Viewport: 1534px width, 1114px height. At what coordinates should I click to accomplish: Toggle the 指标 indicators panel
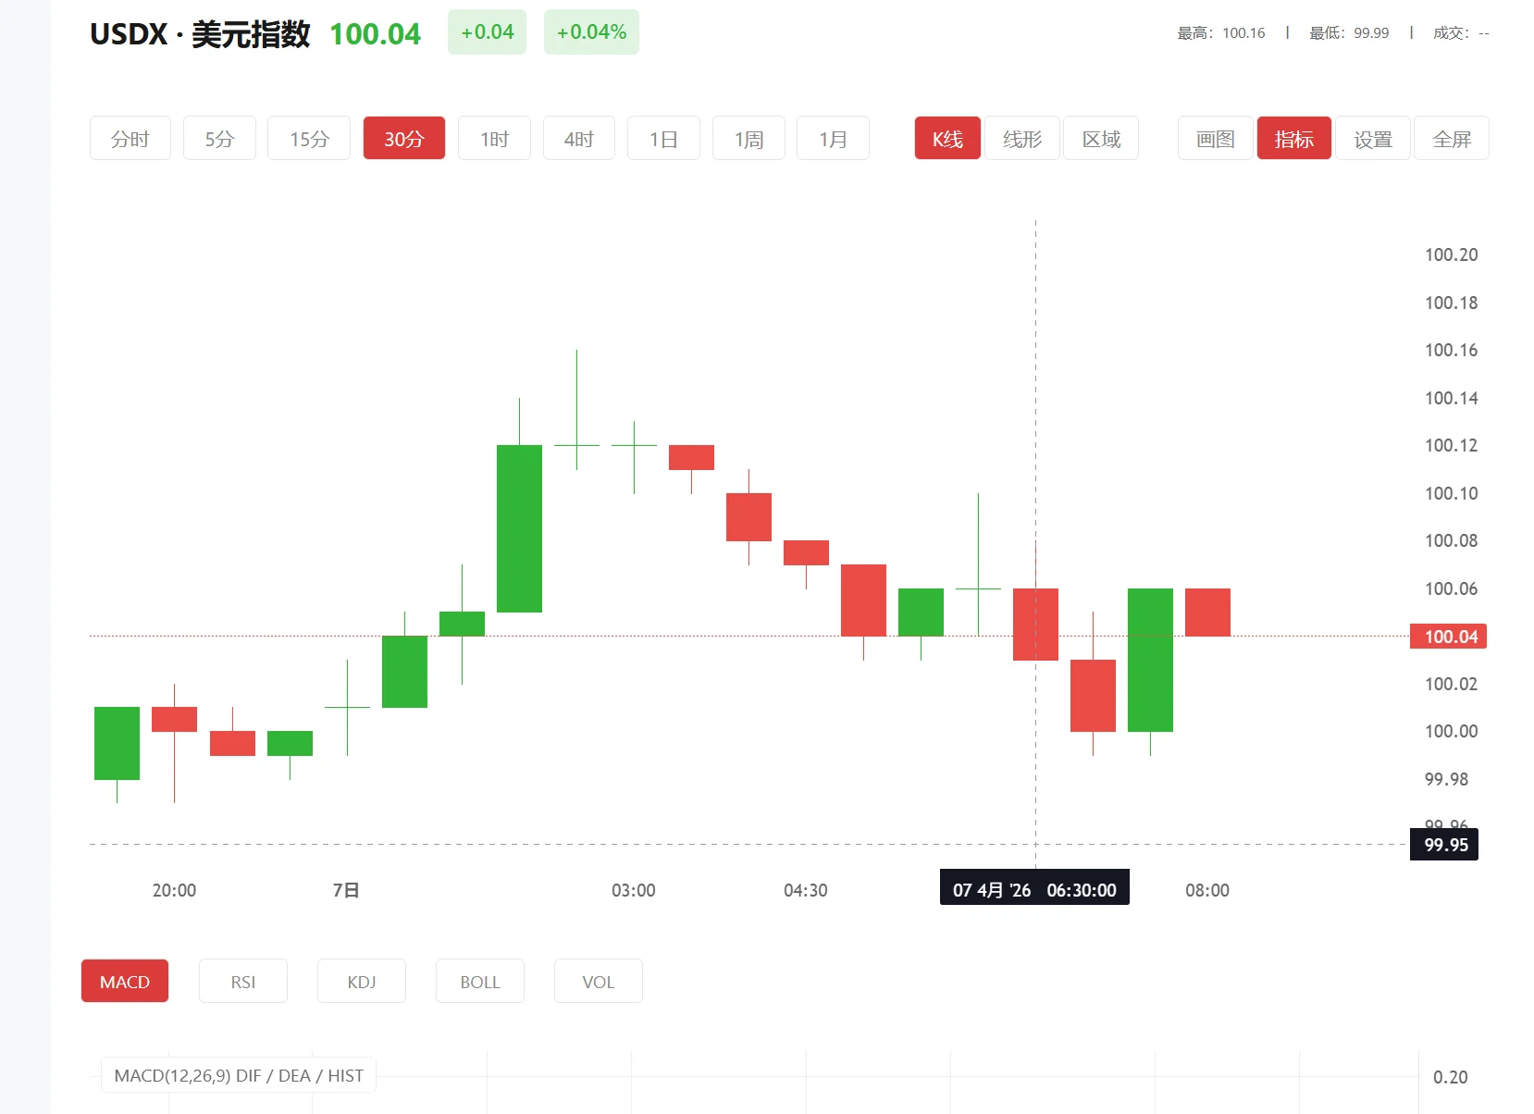click(1293, 139)
